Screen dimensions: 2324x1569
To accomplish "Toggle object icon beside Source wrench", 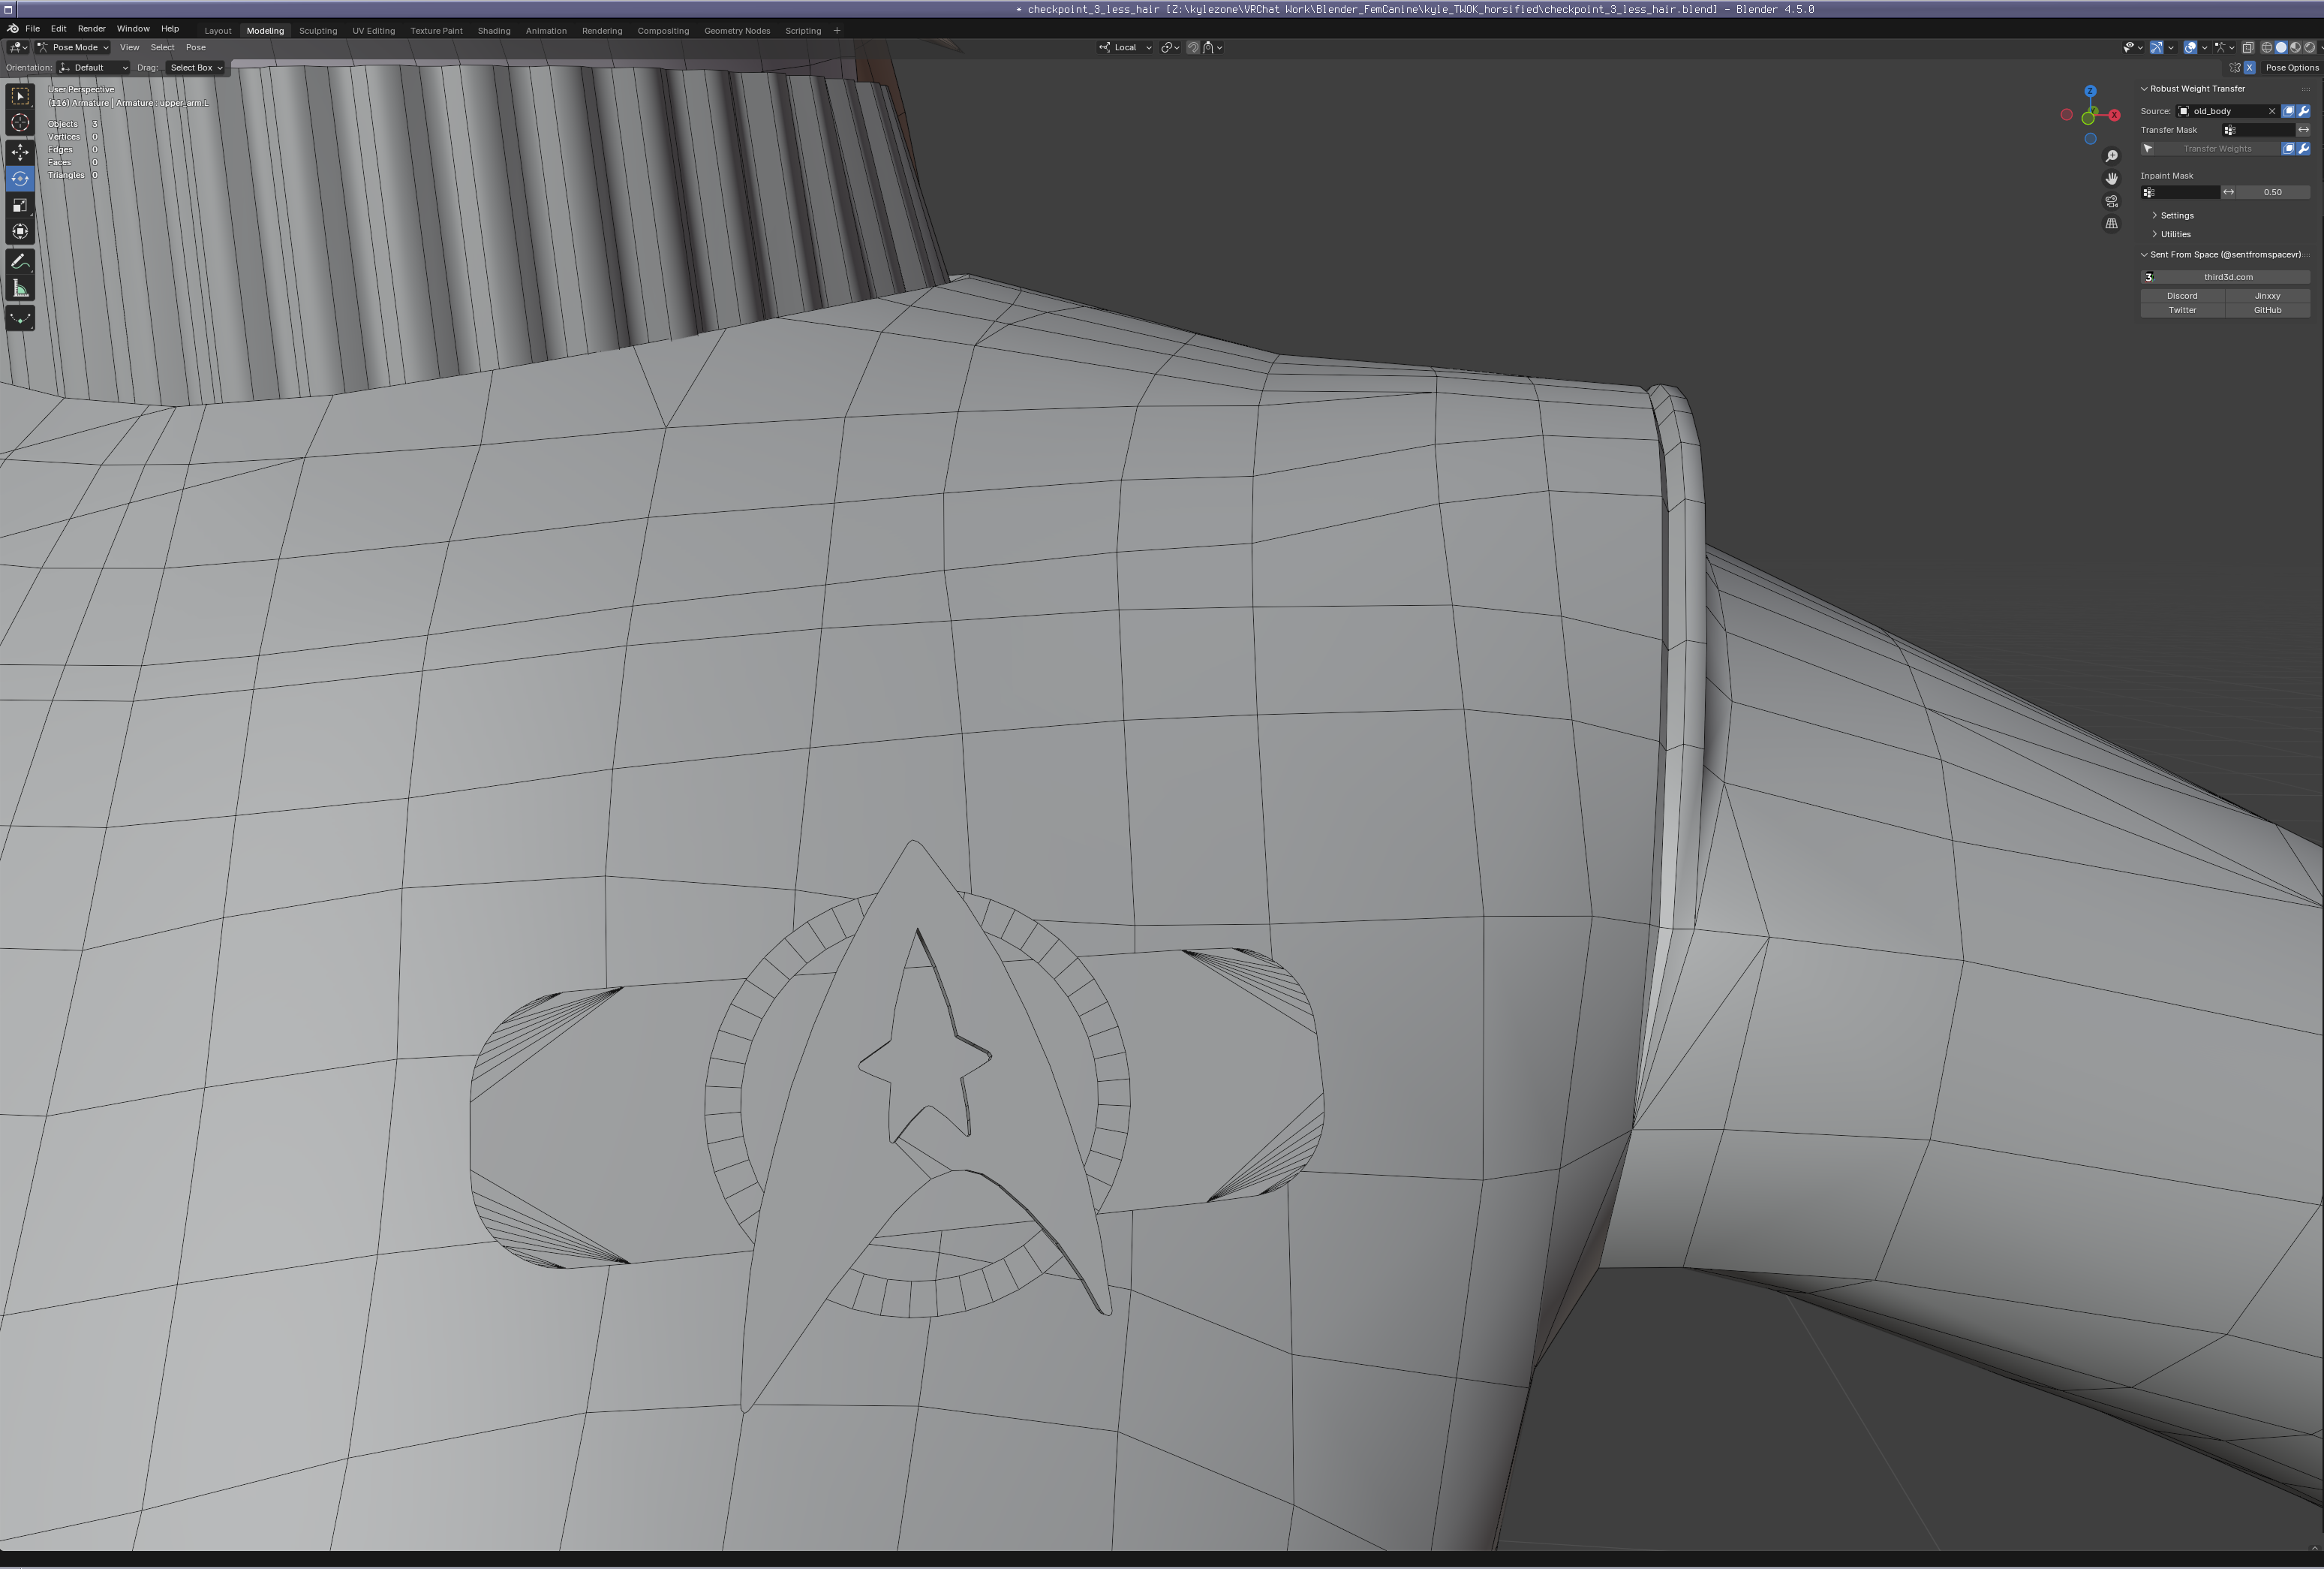I will [x=2288, y=111].
